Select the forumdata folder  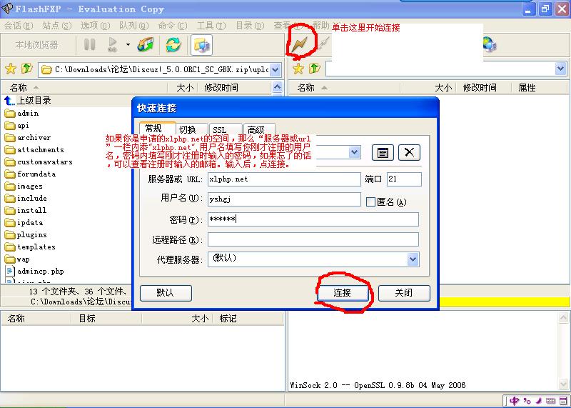(31, 174)
